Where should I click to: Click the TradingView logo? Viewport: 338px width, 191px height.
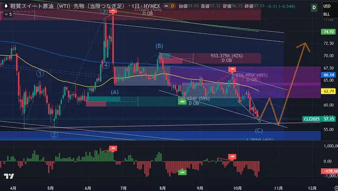click(8, 177)
